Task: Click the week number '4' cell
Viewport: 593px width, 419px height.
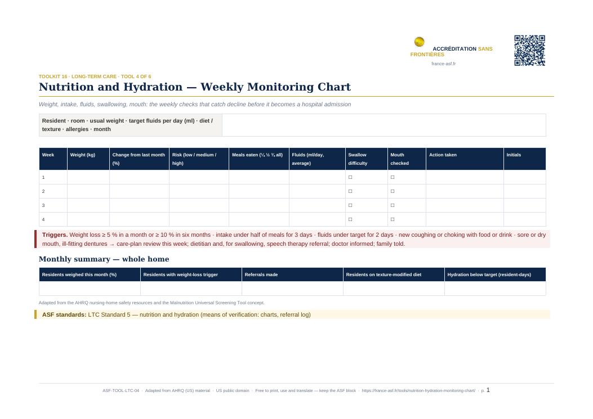Action: tap(53, 219)
